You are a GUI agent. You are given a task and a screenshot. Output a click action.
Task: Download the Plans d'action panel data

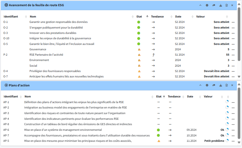coord(220,85)
